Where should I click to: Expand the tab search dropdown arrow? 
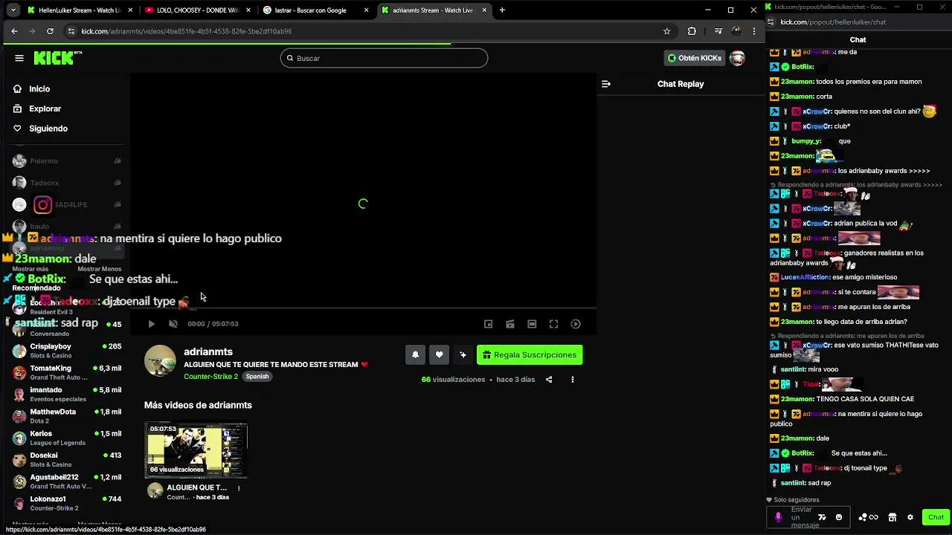(13, 10)
